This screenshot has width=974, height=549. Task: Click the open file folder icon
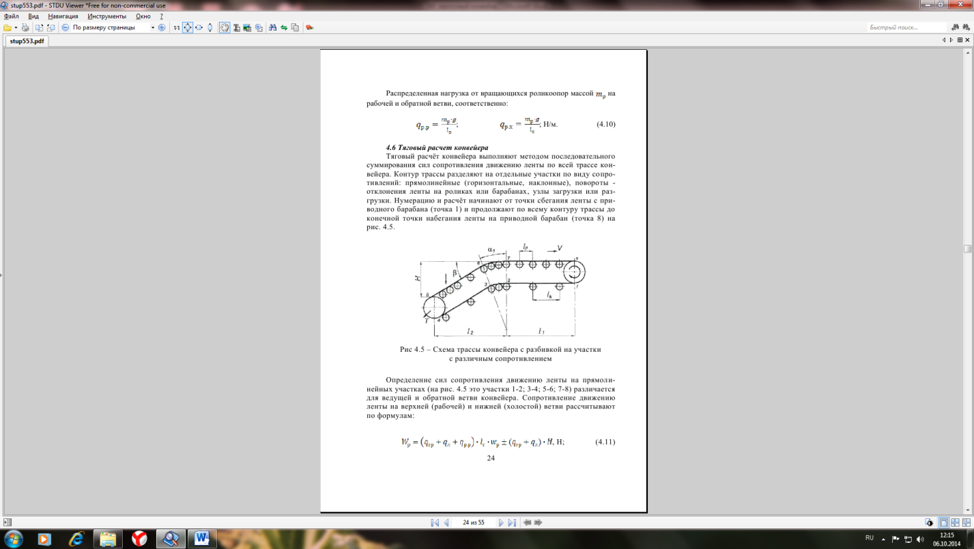pyautogui.click(x=8, y=27)
